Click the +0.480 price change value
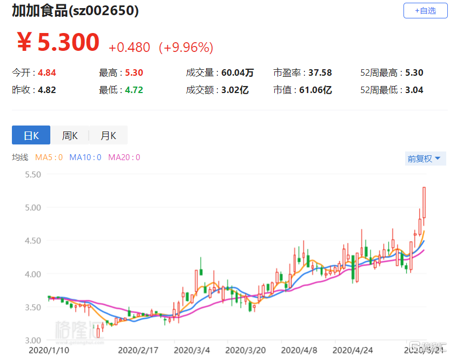The image size is (450, 356). click(129, 48)
